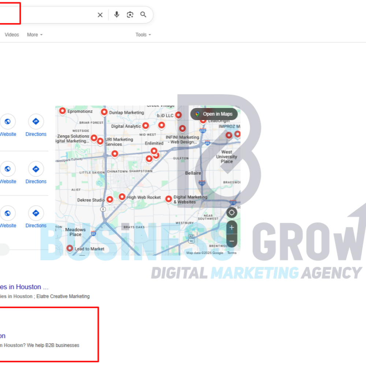Open result link ending 'in Houston ...'
This screenshot has height=366, width=366.
pyautogui.click(x=24, y=287)
